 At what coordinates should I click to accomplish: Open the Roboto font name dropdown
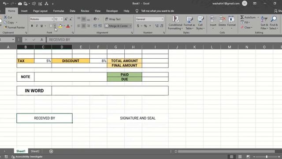(52, 19)
